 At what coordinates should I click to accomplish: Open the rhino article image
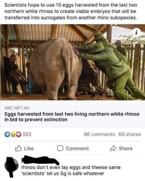coord(73,62)
